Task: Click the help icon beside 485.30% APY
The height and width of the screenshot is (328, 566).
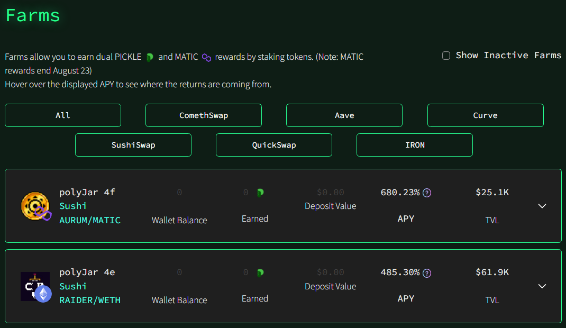Action: 427,273
